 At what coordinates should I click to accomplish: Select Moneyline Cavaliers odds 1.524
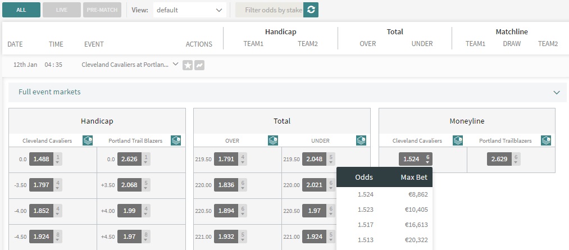pyautogui.click(x=411, y=159)
